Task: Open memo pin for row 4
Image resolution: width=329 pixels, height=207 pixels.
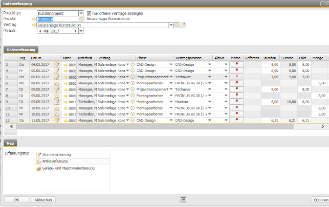Action: click(x=236, y=71)
